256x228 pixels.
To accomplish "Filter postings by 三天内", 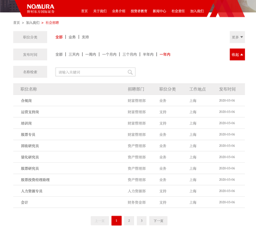I will point(74,55).
